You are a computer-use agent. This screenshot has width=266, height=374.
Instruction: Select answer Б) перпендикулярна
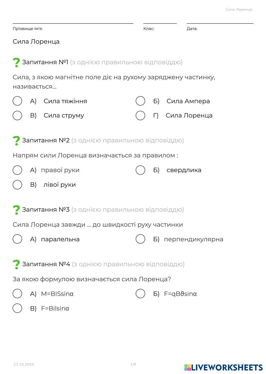click(140, 239)
